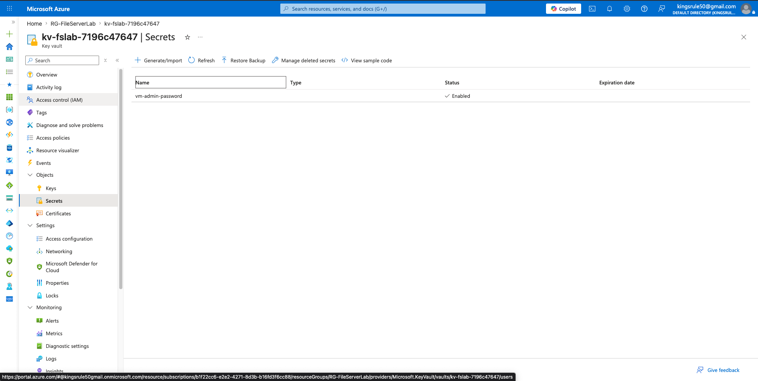This screenshot has height=381, width=758.
Task: Click the Home icon in left rail
Action: coord(9,47)
